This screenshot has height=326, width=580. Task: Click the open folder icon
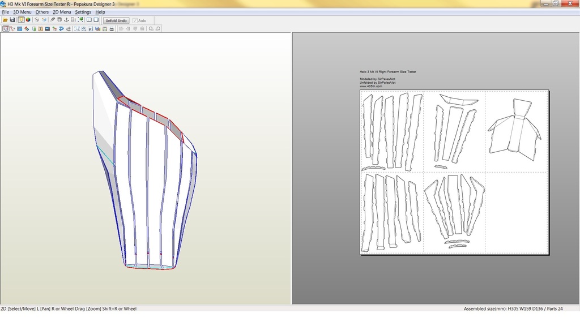[5, 20]
